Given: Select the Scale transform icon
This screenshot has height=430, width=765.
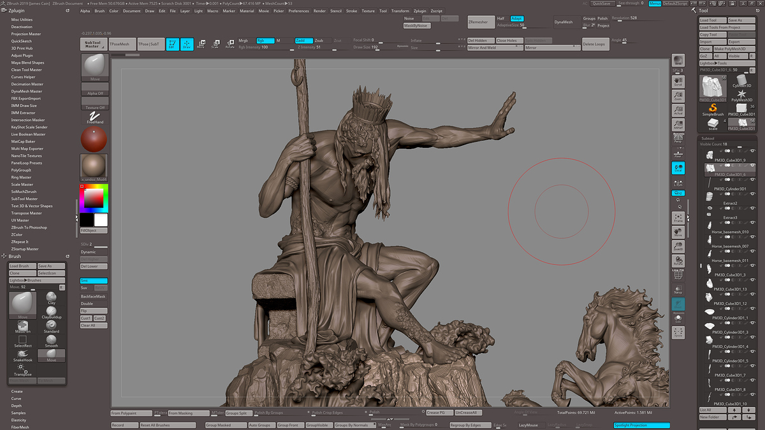Looking at the screenshot, I should pyautogui.click(x=215, y=45).
